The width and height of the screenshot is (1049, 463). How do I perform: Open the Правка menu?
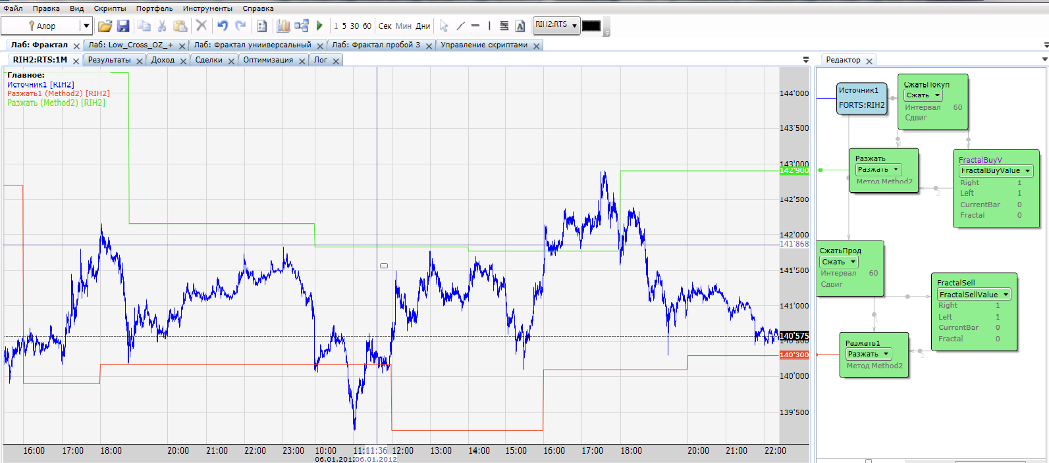coord(46,9)
